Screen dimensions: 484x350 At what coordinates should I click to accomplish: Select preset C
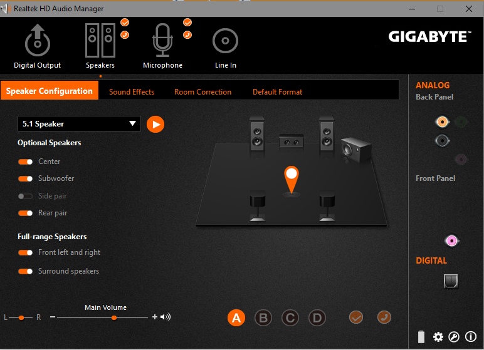click(290, 318)
